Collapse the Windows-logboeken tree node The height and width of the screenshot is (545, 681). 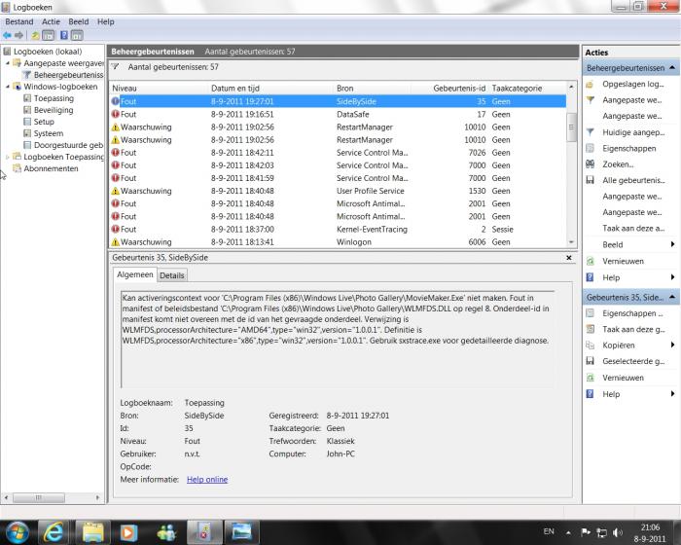(8, 87)
